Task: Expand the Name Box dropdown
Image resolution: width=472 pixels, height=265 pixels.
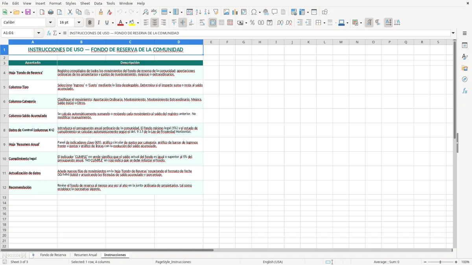Action: pyautogui.click(x=39, y=33)
